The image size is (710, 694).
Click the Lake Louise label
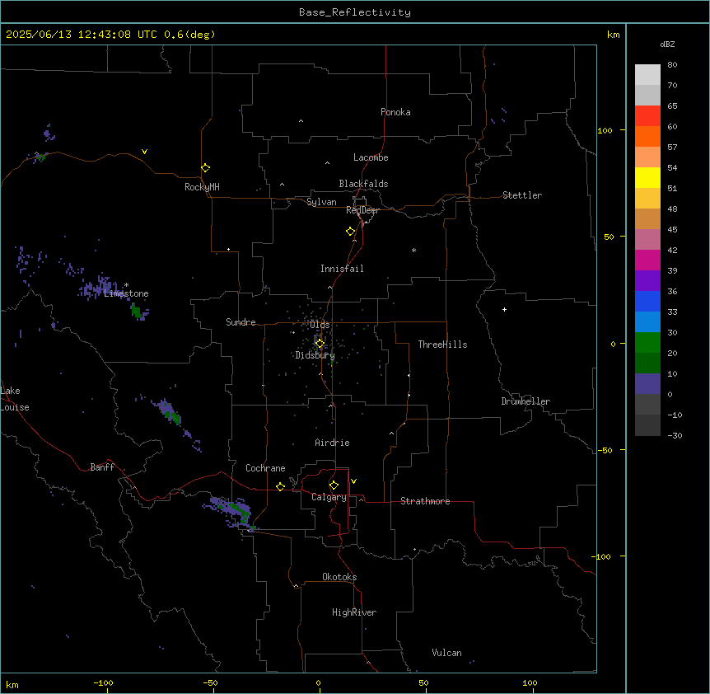[x=14, y=399]
